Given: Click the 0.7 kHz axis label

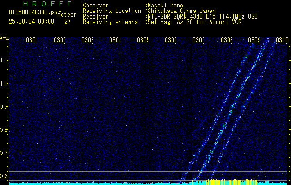Looking at the screenshot, I should click(4, 153).
